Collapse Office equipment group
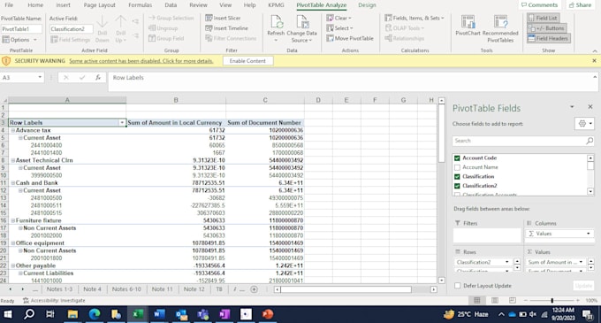Screen dimensions: 601x323 (12, 243)
